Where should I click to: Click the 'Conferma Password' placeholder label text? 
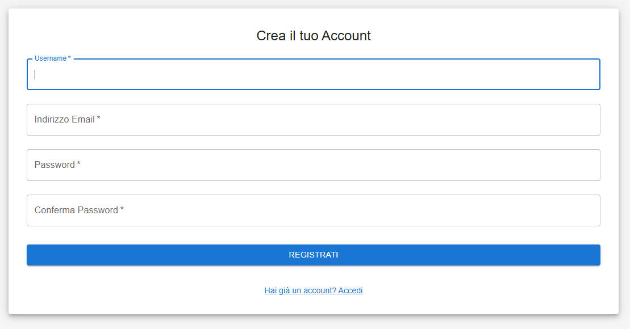click(76, 210)
